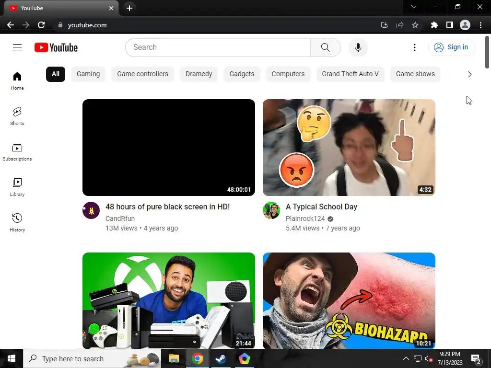Screen dimensions: 491x368
Task: Bookmark this tab star icon
Action: click(415, 25)
